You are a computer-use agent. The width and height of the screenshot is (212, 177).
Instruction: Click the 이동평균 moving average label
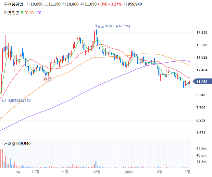tap(12, 13)
